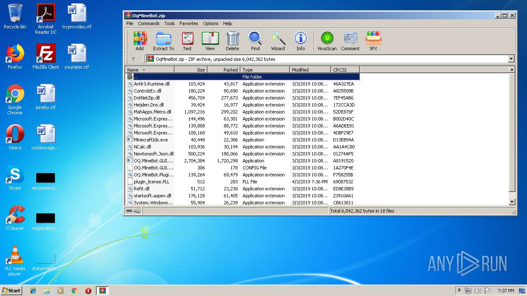This screenshot has height=296, width=527.
Task: Select Newtonsoft.Json.dll file
Action: pyautogui.click(x=243, y=154)
